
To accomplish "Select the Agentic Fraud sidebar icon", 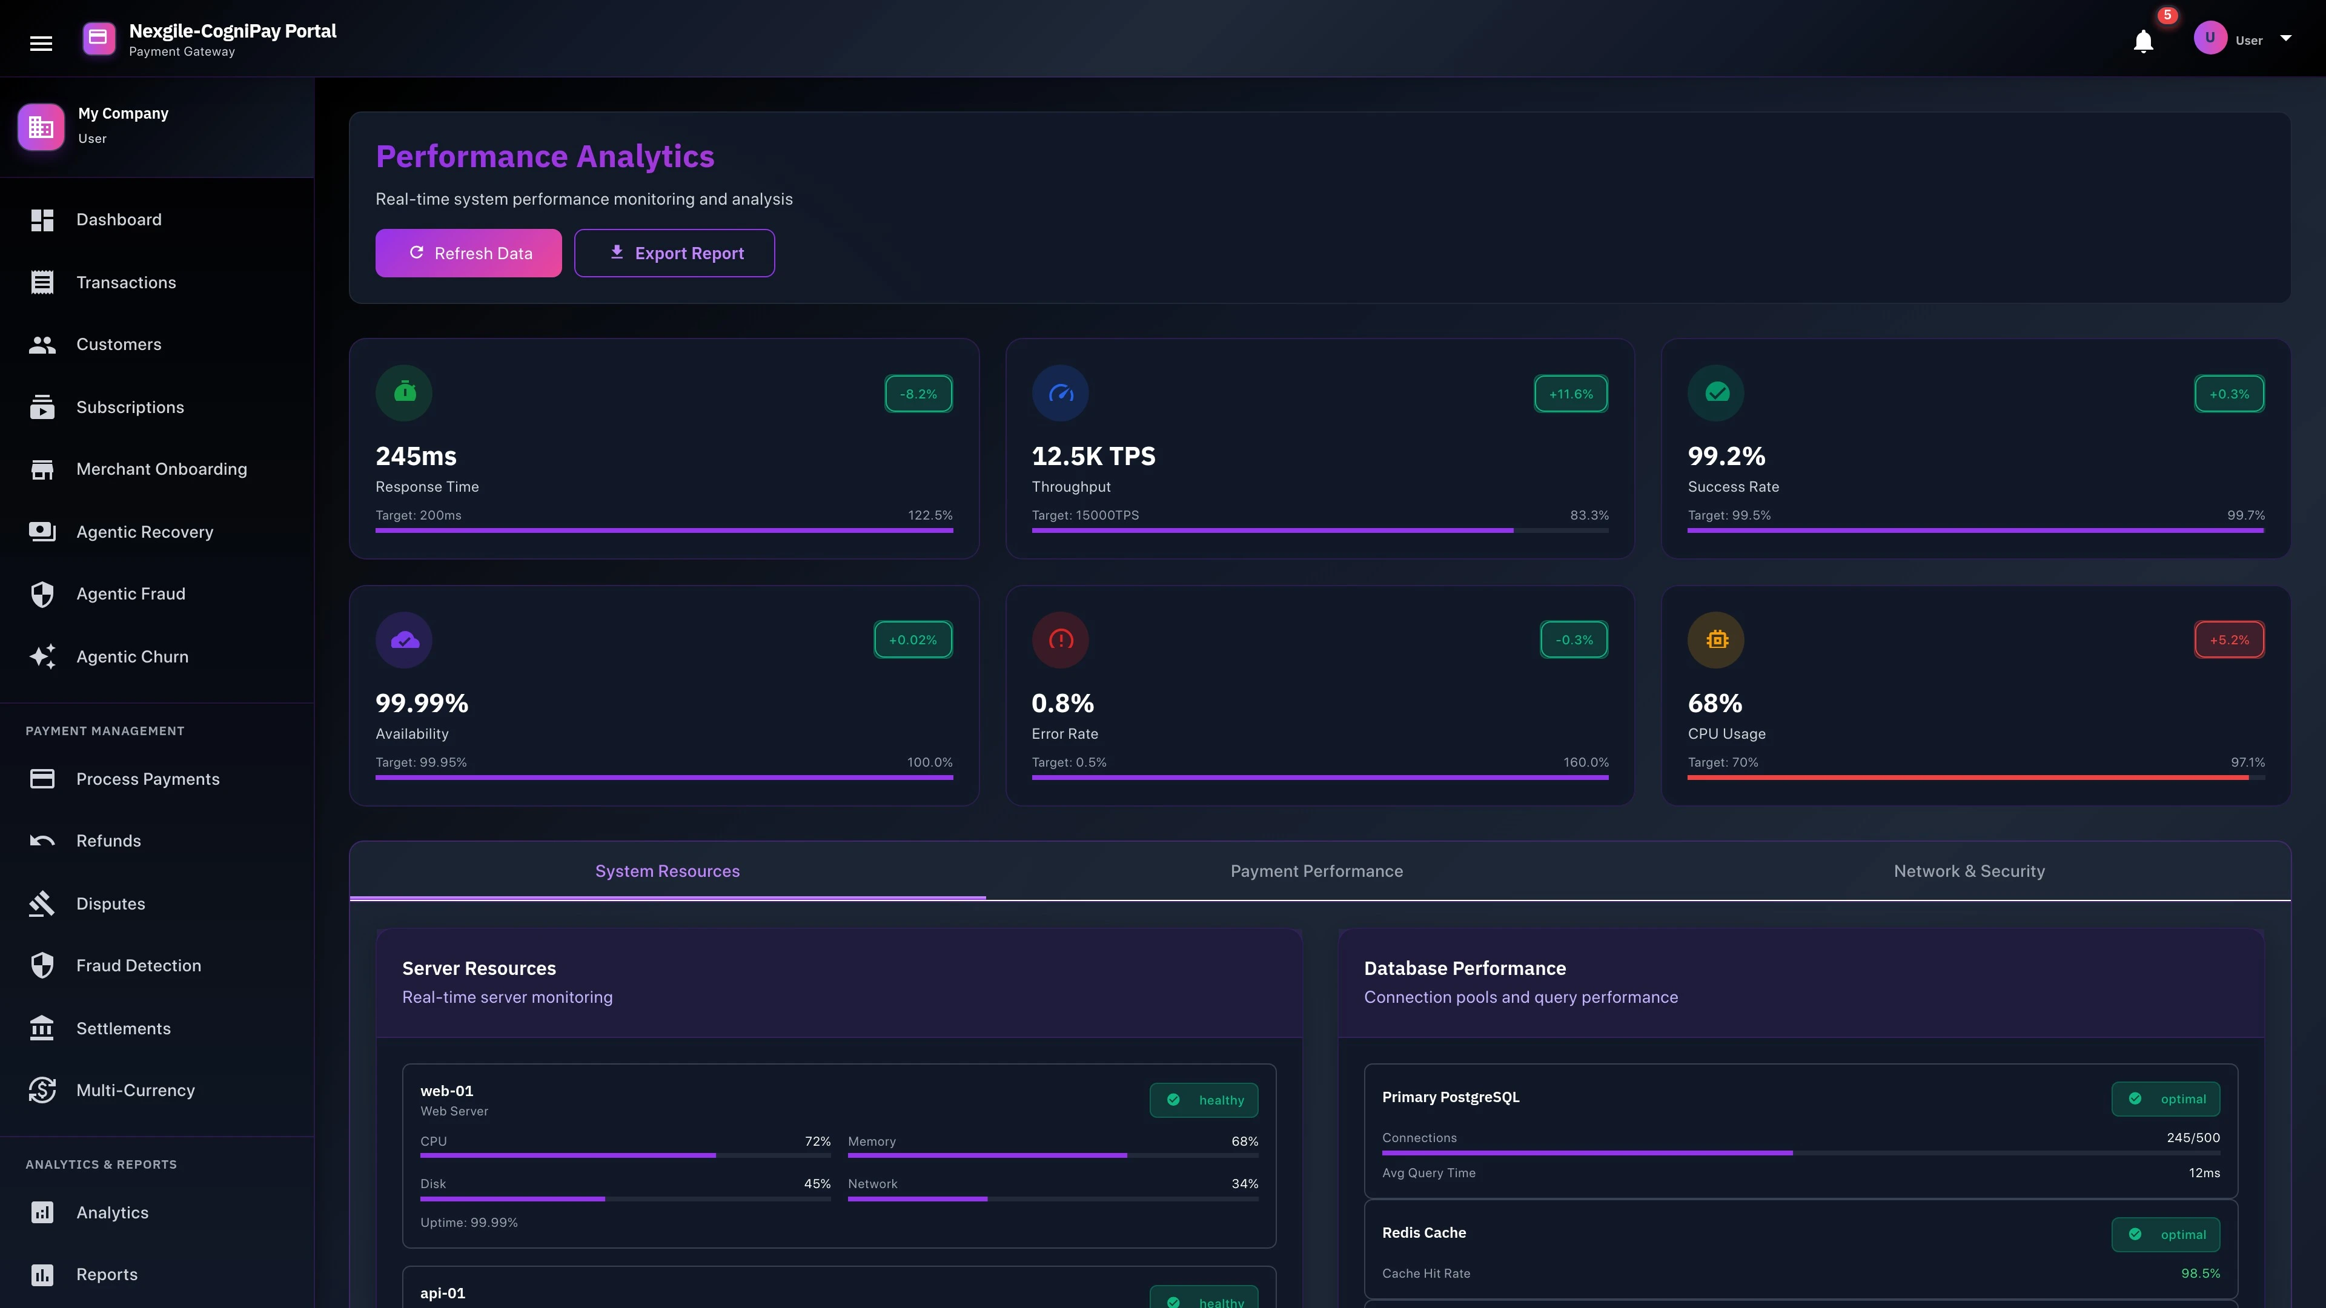I will (x=42, y=594).
